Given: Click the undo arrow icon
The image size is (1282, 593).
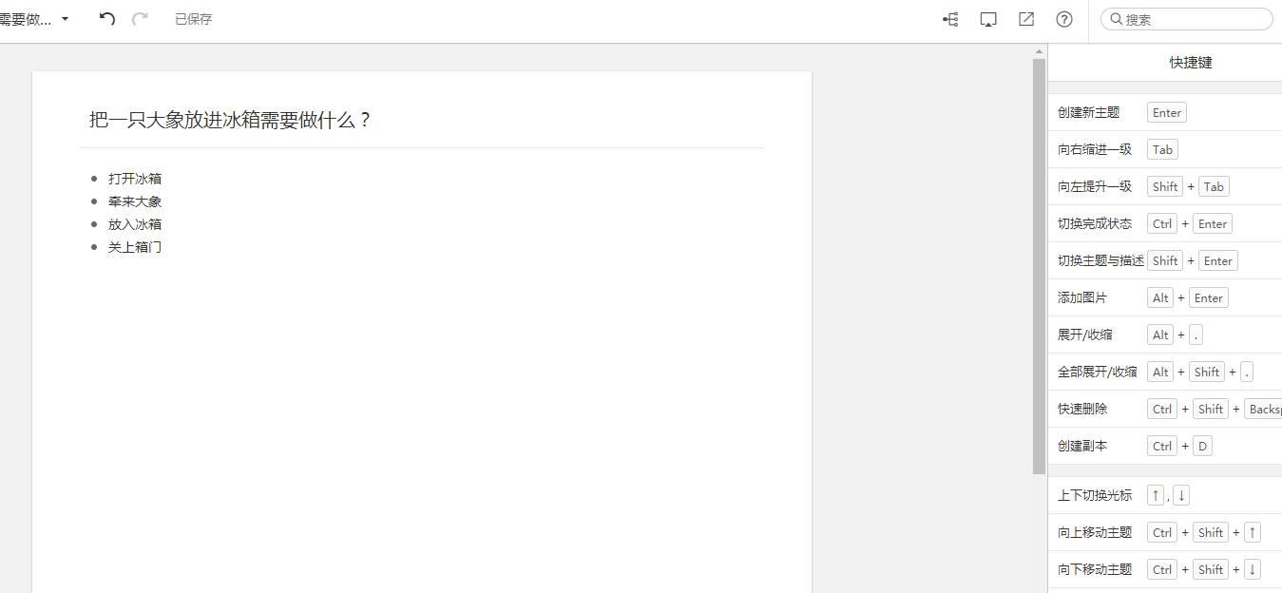Looking at the screenshot, I should click(107, 19).
